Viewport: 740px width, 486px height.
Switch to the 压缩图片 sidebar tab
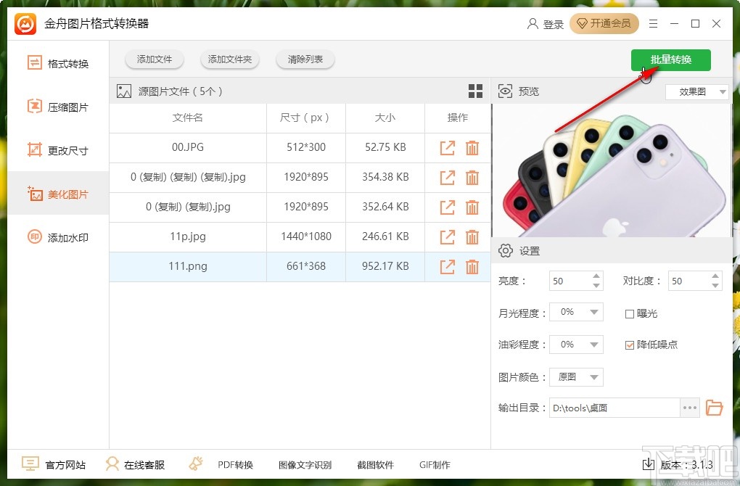(x=58, y=107)
